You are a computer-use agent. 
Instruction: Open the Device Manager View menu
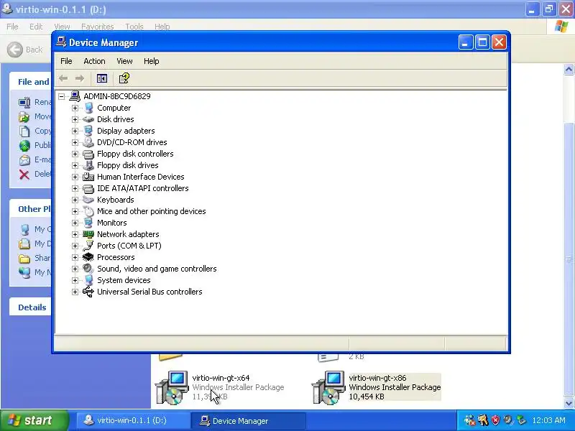pyautogui.click(x=124, y=61)
